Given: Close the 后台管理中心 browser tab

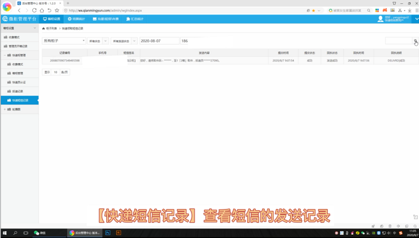Looking at the screenshot, I should click(x=60, y=3).
